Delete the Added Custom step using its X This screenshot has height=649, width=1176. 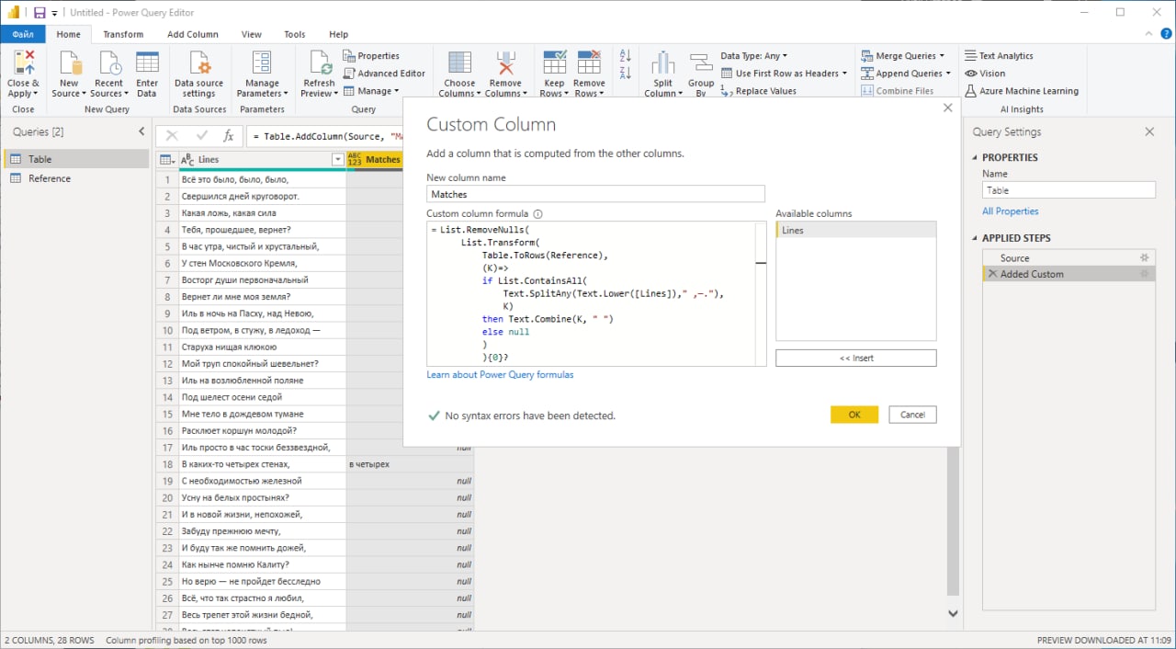click(992, 274)
